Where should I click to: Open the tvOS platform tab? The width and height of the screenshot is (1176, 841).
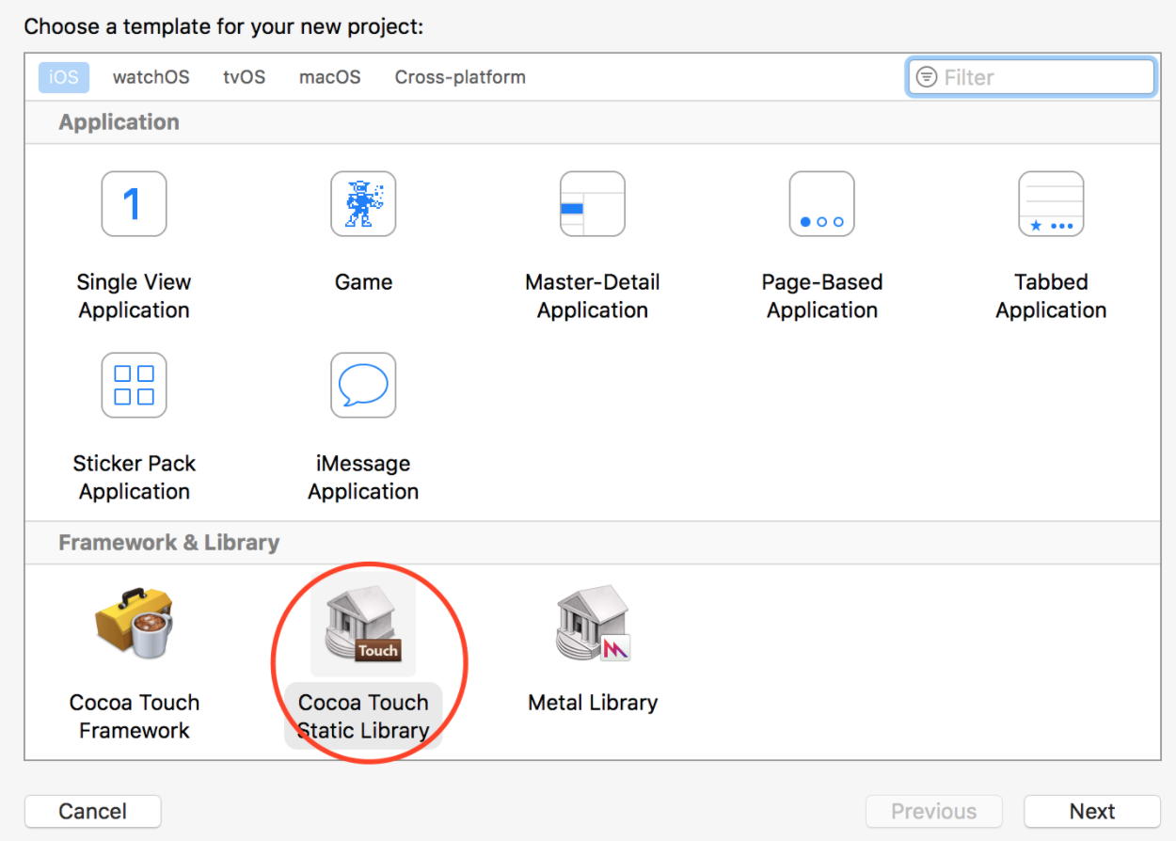(244, 77)
